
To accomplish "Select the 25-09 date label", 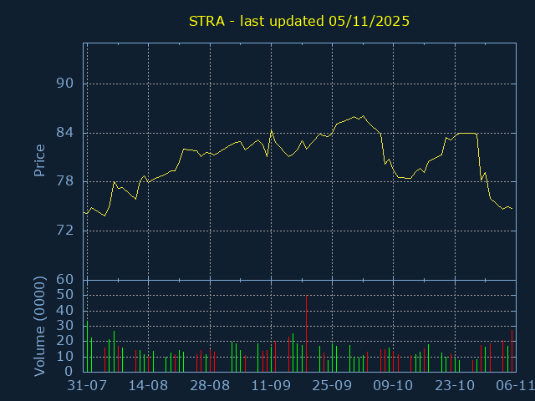I will coord(332,385).
